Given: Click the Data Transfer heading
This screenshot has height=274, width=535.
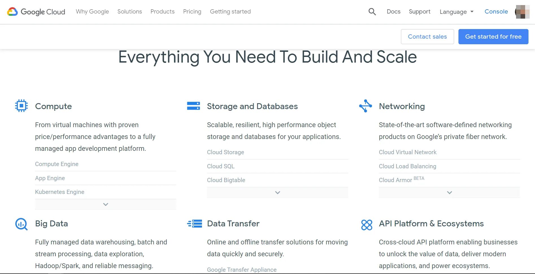Looking at the screenshot, I should pyautogui.click(x=233, y=224).
